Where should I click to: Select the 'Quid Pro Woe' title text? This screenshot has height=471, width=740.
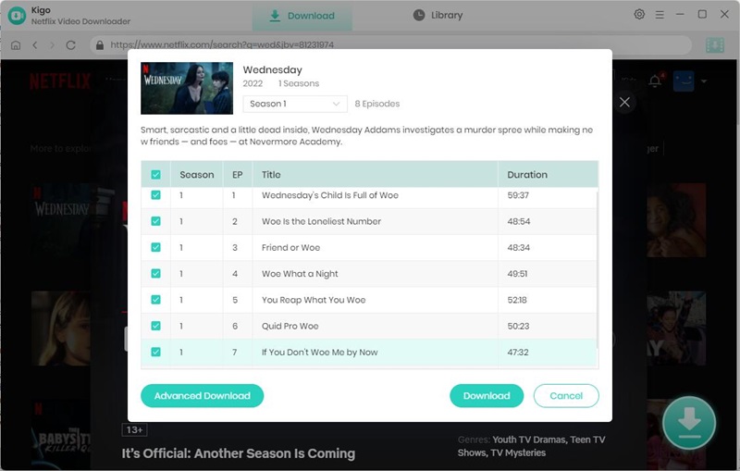point(290,326)
